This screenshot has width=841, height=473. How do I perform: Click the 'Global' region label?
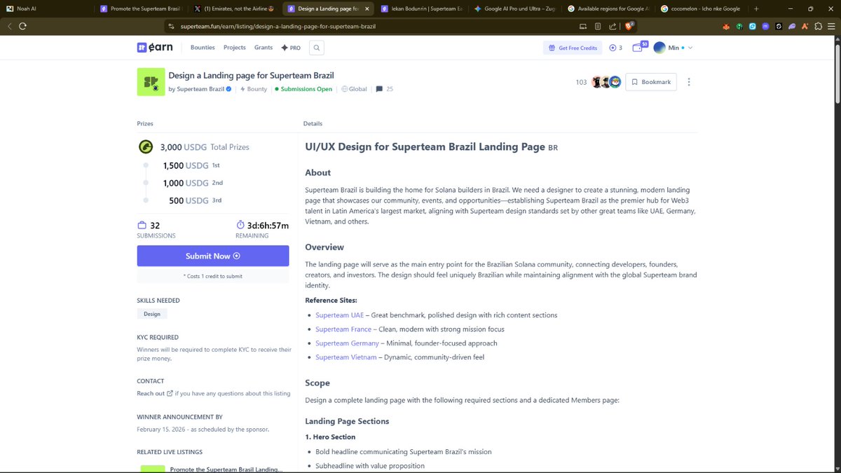355,89
